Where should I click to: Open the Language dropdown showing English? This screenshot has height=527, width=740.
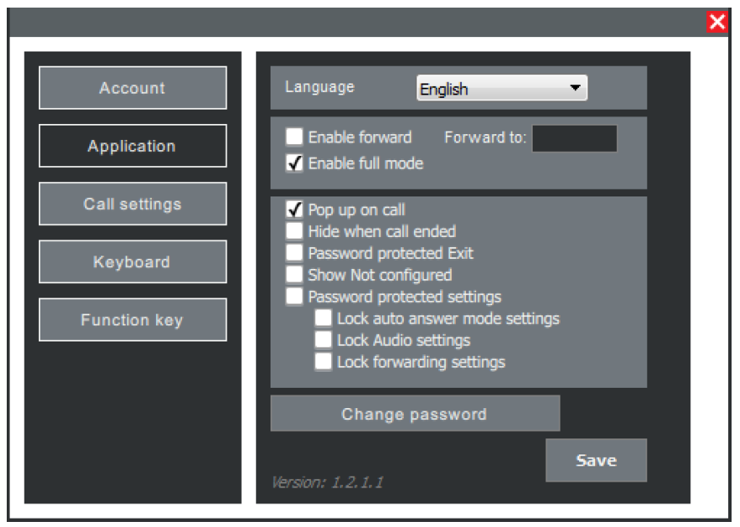point(493,89)
